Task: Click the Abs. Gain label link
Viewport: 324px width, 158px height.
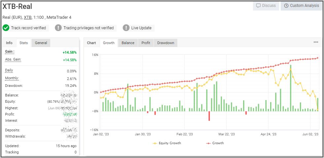Action: pyautogui.click(x=13, y=59)
